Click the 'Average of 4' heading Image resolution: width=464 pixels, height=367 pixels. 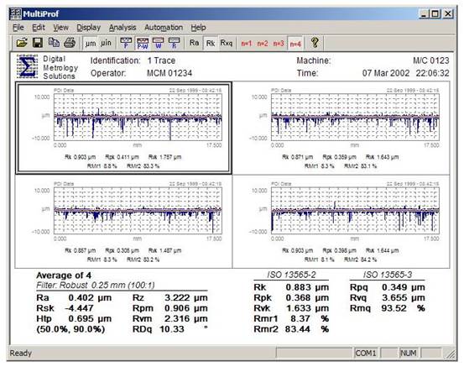(x=64, y=275)
